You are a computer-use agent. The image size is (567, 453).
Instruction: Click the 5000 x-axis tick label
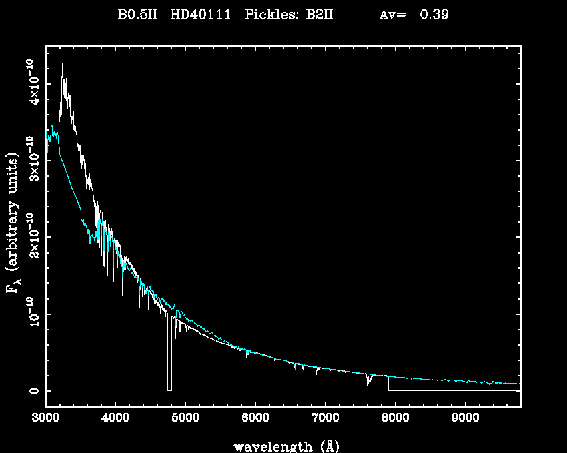pos(185,419)
